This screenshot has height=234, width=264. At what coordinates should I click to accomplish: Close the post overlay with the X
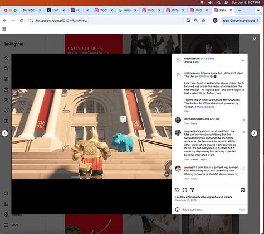click(255, 39)
